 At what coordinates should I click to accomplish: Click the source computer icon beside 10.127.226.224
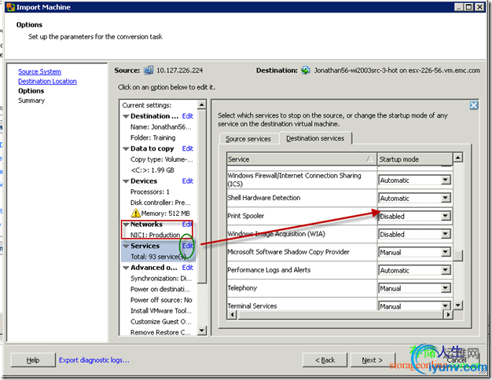[x=149, y=70]
